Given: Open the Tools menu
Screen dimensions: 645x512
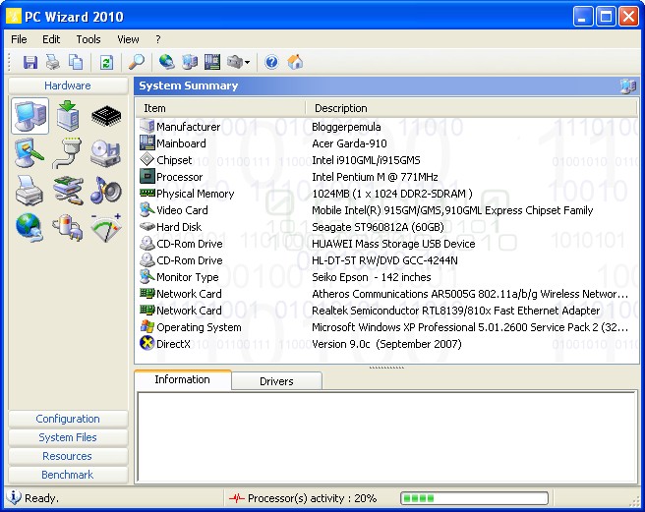Looking at the screenshot, I should tap(88, 39).
